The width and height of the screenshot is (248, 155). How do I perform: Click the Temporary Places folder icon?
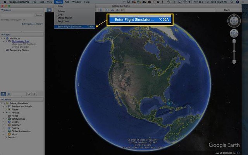[x=7, y=50]
